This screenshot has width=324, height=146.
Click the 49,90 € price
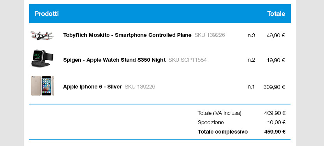click(x=276, y=35)
